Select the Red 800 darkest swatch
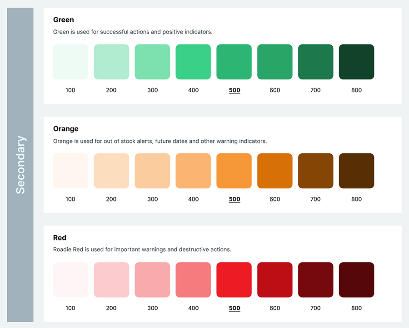 357,280
